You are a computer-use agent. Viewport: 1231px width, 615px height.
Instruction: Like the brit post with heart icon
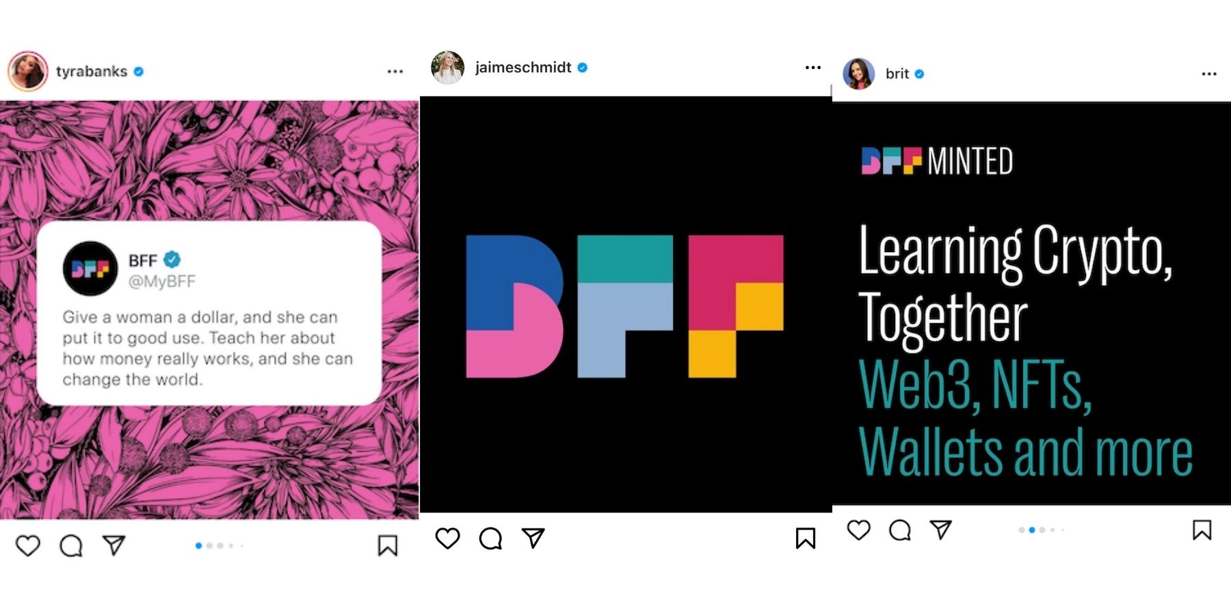click(859, 530)
